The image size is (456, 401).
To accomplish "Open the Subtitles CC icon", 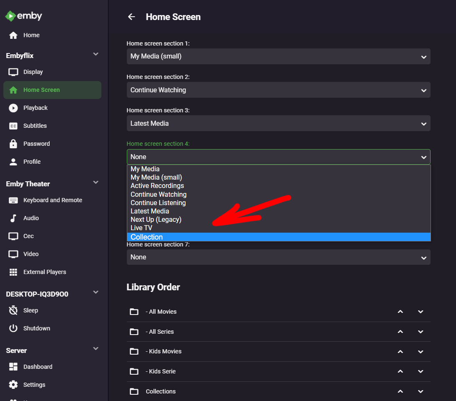I will coord(13,126).
